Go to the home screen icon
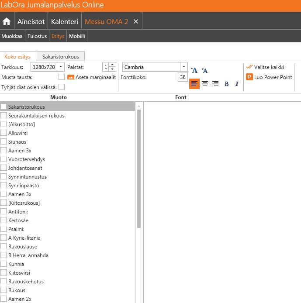The height and width of the screenshot is (303, 301). (7, 21)
